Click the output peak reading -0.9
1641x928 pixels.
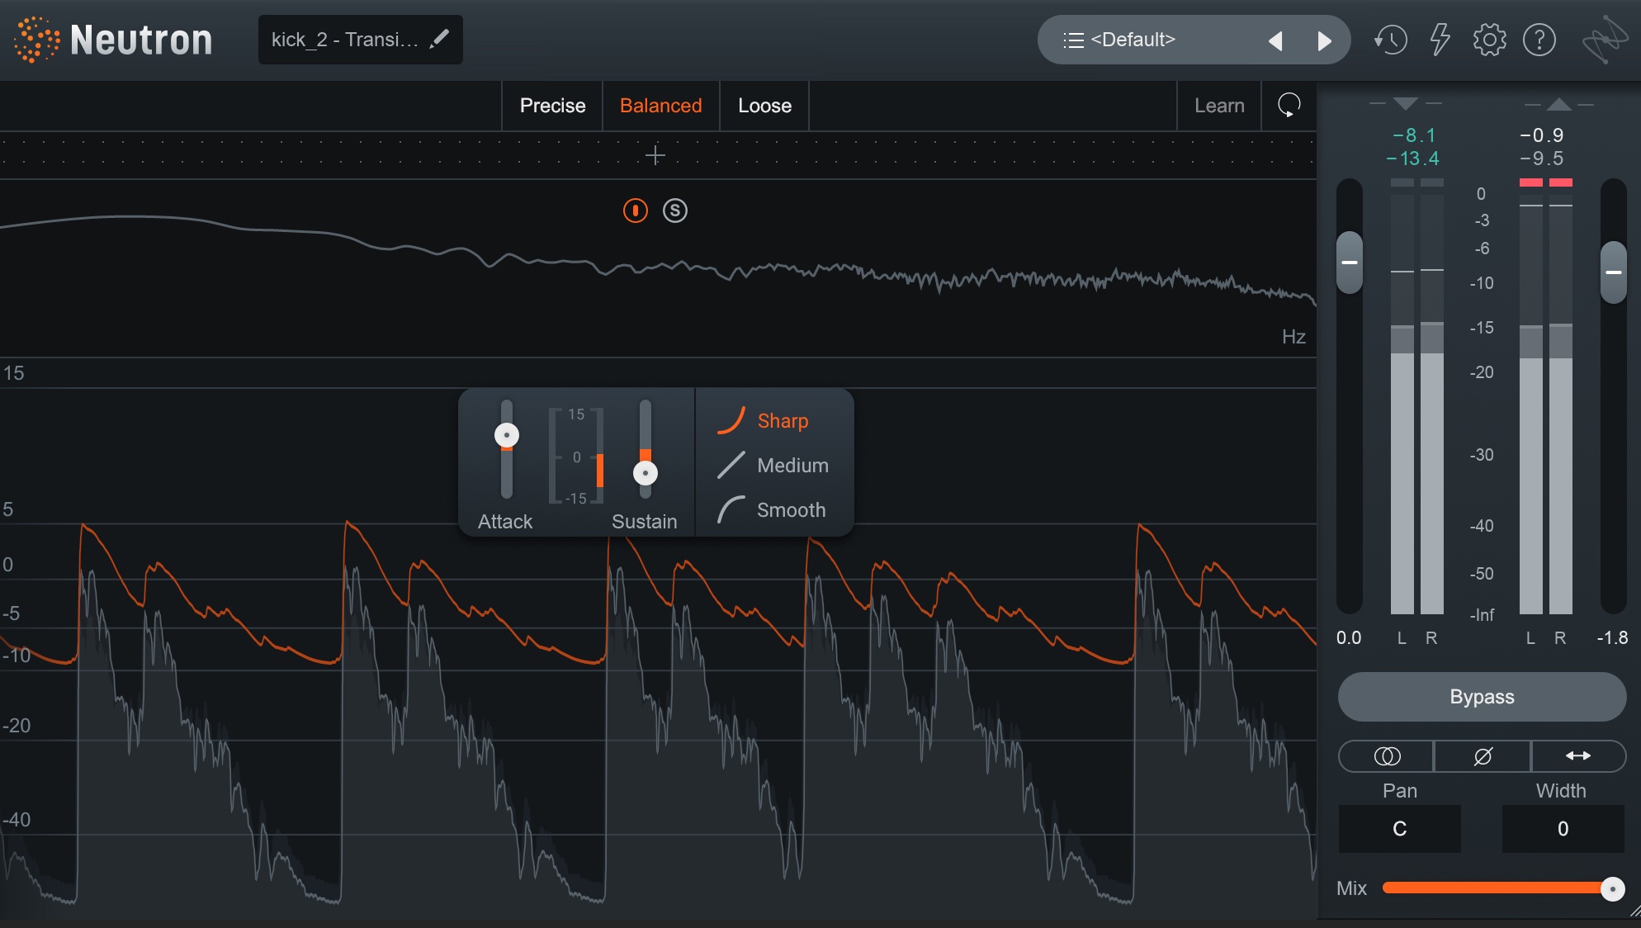(1542, 135)
